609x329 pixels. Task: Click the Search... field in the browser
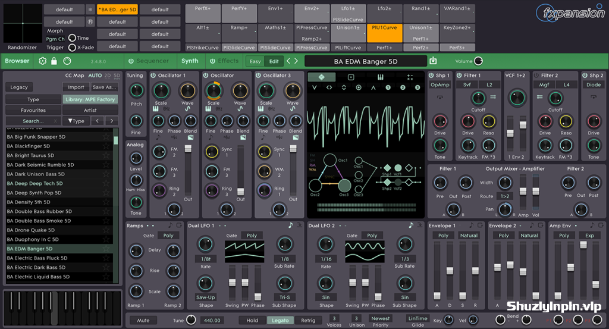pyautogui.click(x=33, y=121)
